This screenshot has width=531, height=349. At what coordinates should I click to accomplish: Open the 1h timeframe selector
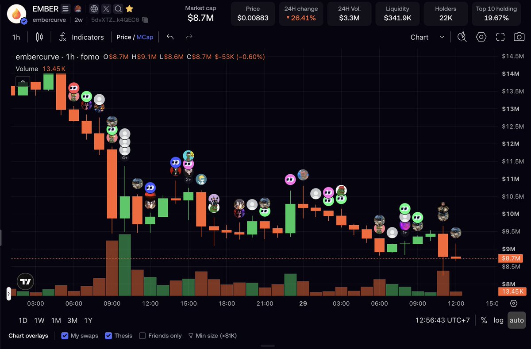tap(16, 37)
